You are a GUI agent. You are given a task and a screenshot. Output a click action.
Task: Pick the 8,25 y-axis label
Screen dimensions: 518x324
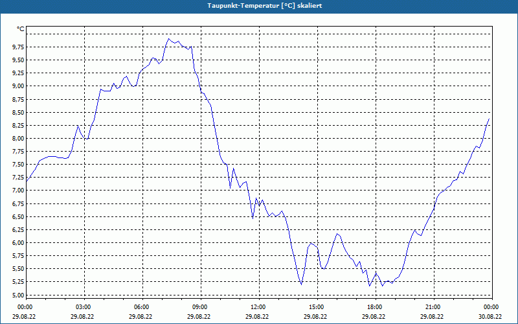pyautogui.click(x=18, y=126)
